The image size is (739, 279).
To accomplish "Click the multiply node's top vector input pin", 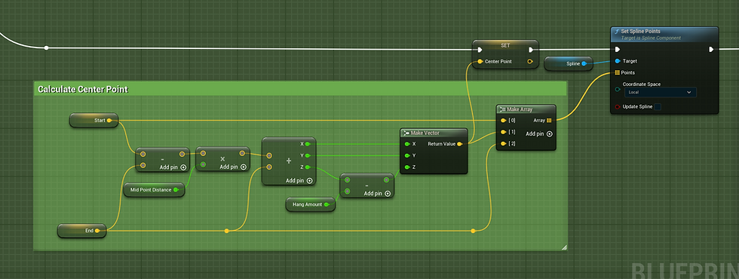I will click(x=203, y=153).
